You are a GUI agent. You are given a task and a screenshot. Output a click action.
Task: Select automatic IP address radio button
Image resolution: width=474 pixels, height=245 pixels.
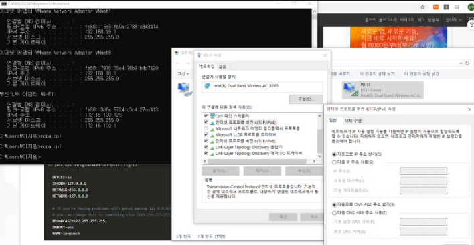(334, 154)
